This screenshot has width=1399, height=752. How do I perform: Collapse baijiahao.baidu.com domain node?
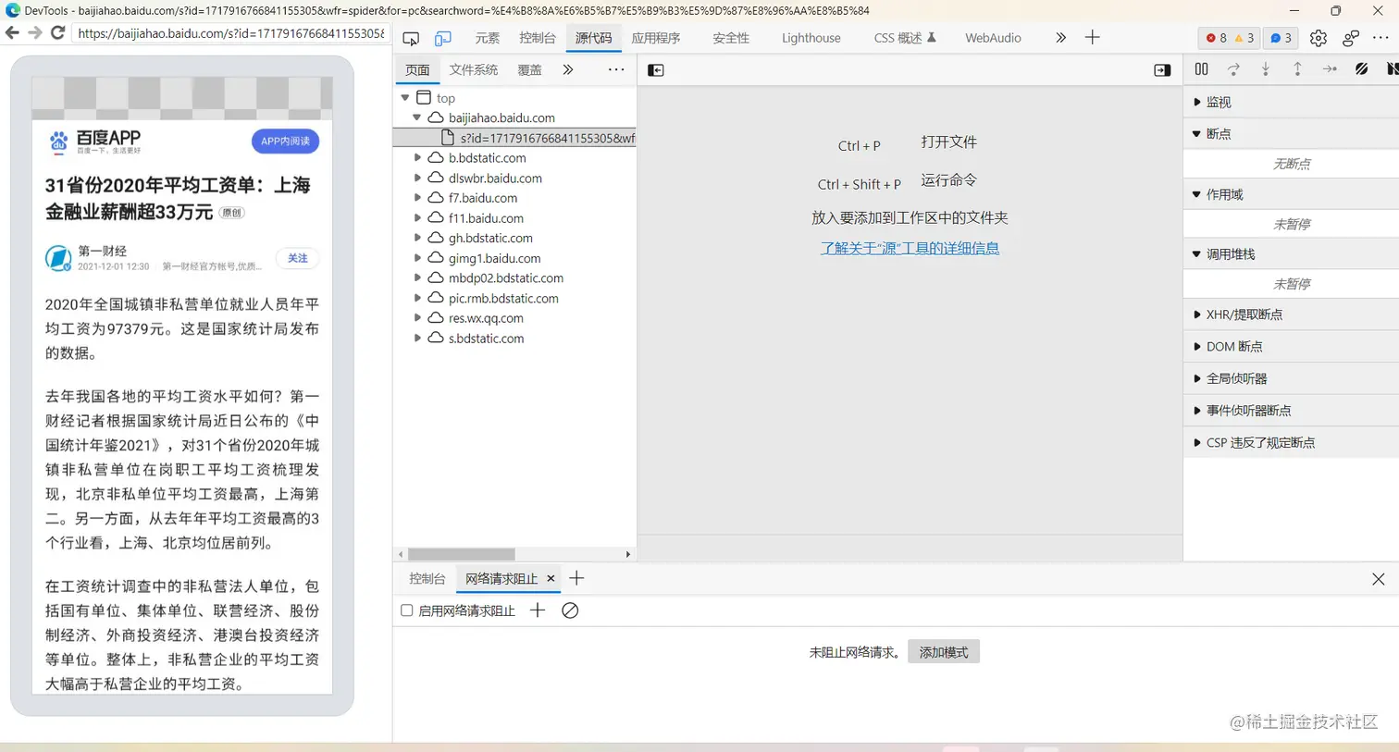tap(417, 117)
